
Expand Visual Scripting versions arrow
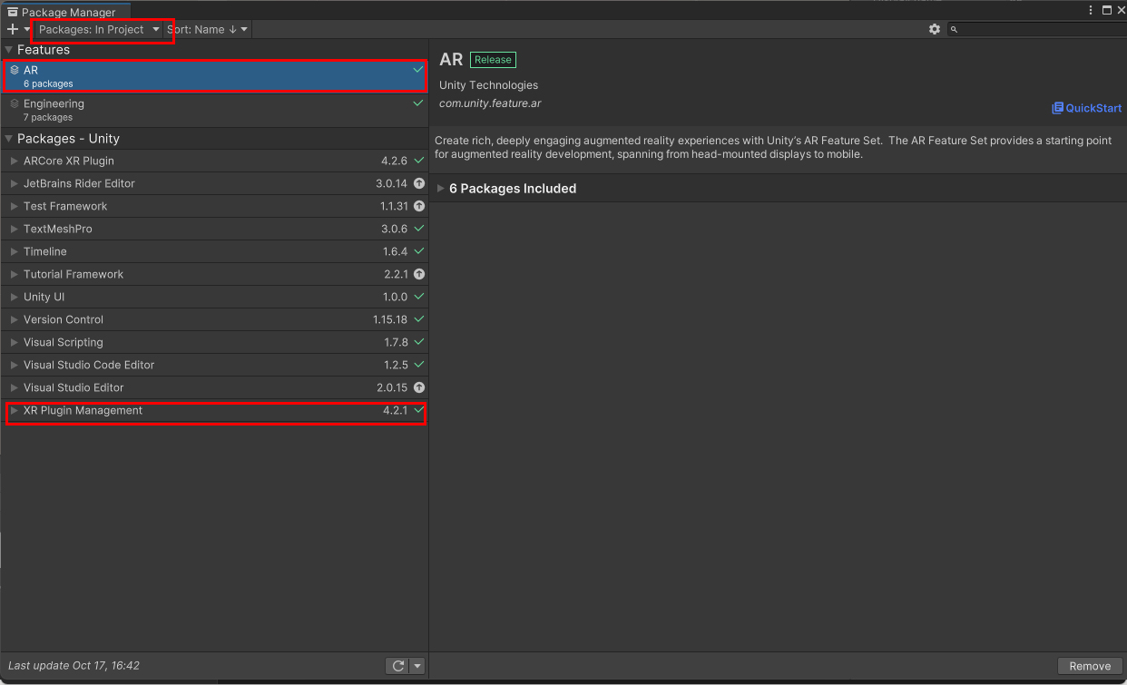[14, 342]
